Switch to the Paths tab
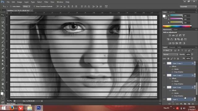Screen dimensions: 198x111 [x=179, y=47]
